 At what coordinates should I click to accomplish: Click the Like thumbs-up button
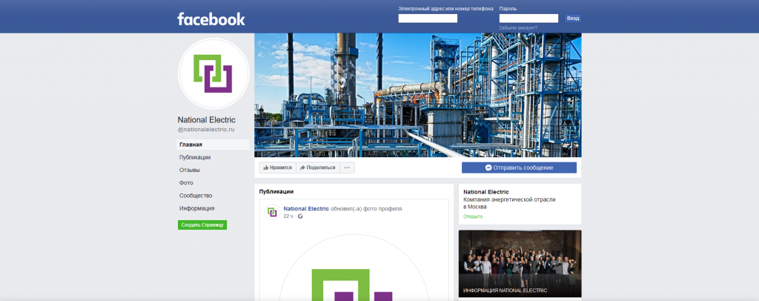click(x=278, y=168)
